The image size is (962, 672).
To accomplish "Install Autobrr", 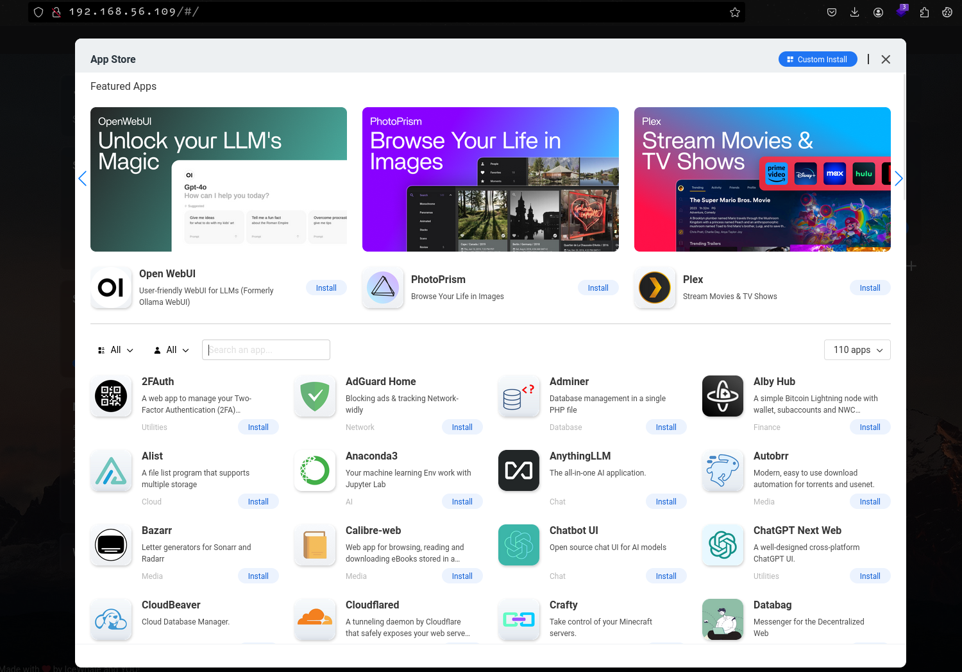I will pyautogui.click(x=870, y=501).
